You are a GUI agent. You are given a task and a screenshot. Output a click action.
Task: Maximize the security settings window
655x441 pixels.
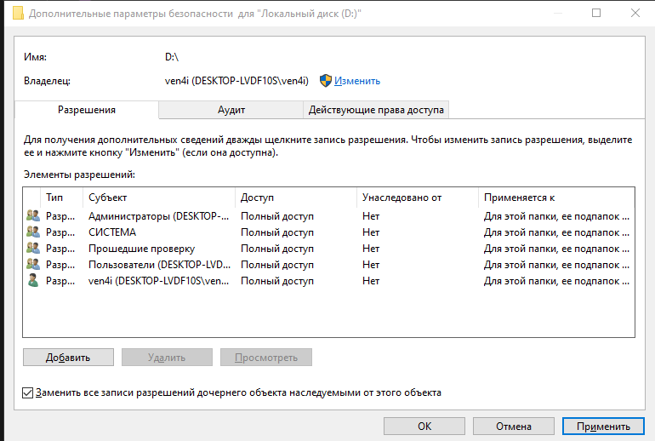[596, 13]
